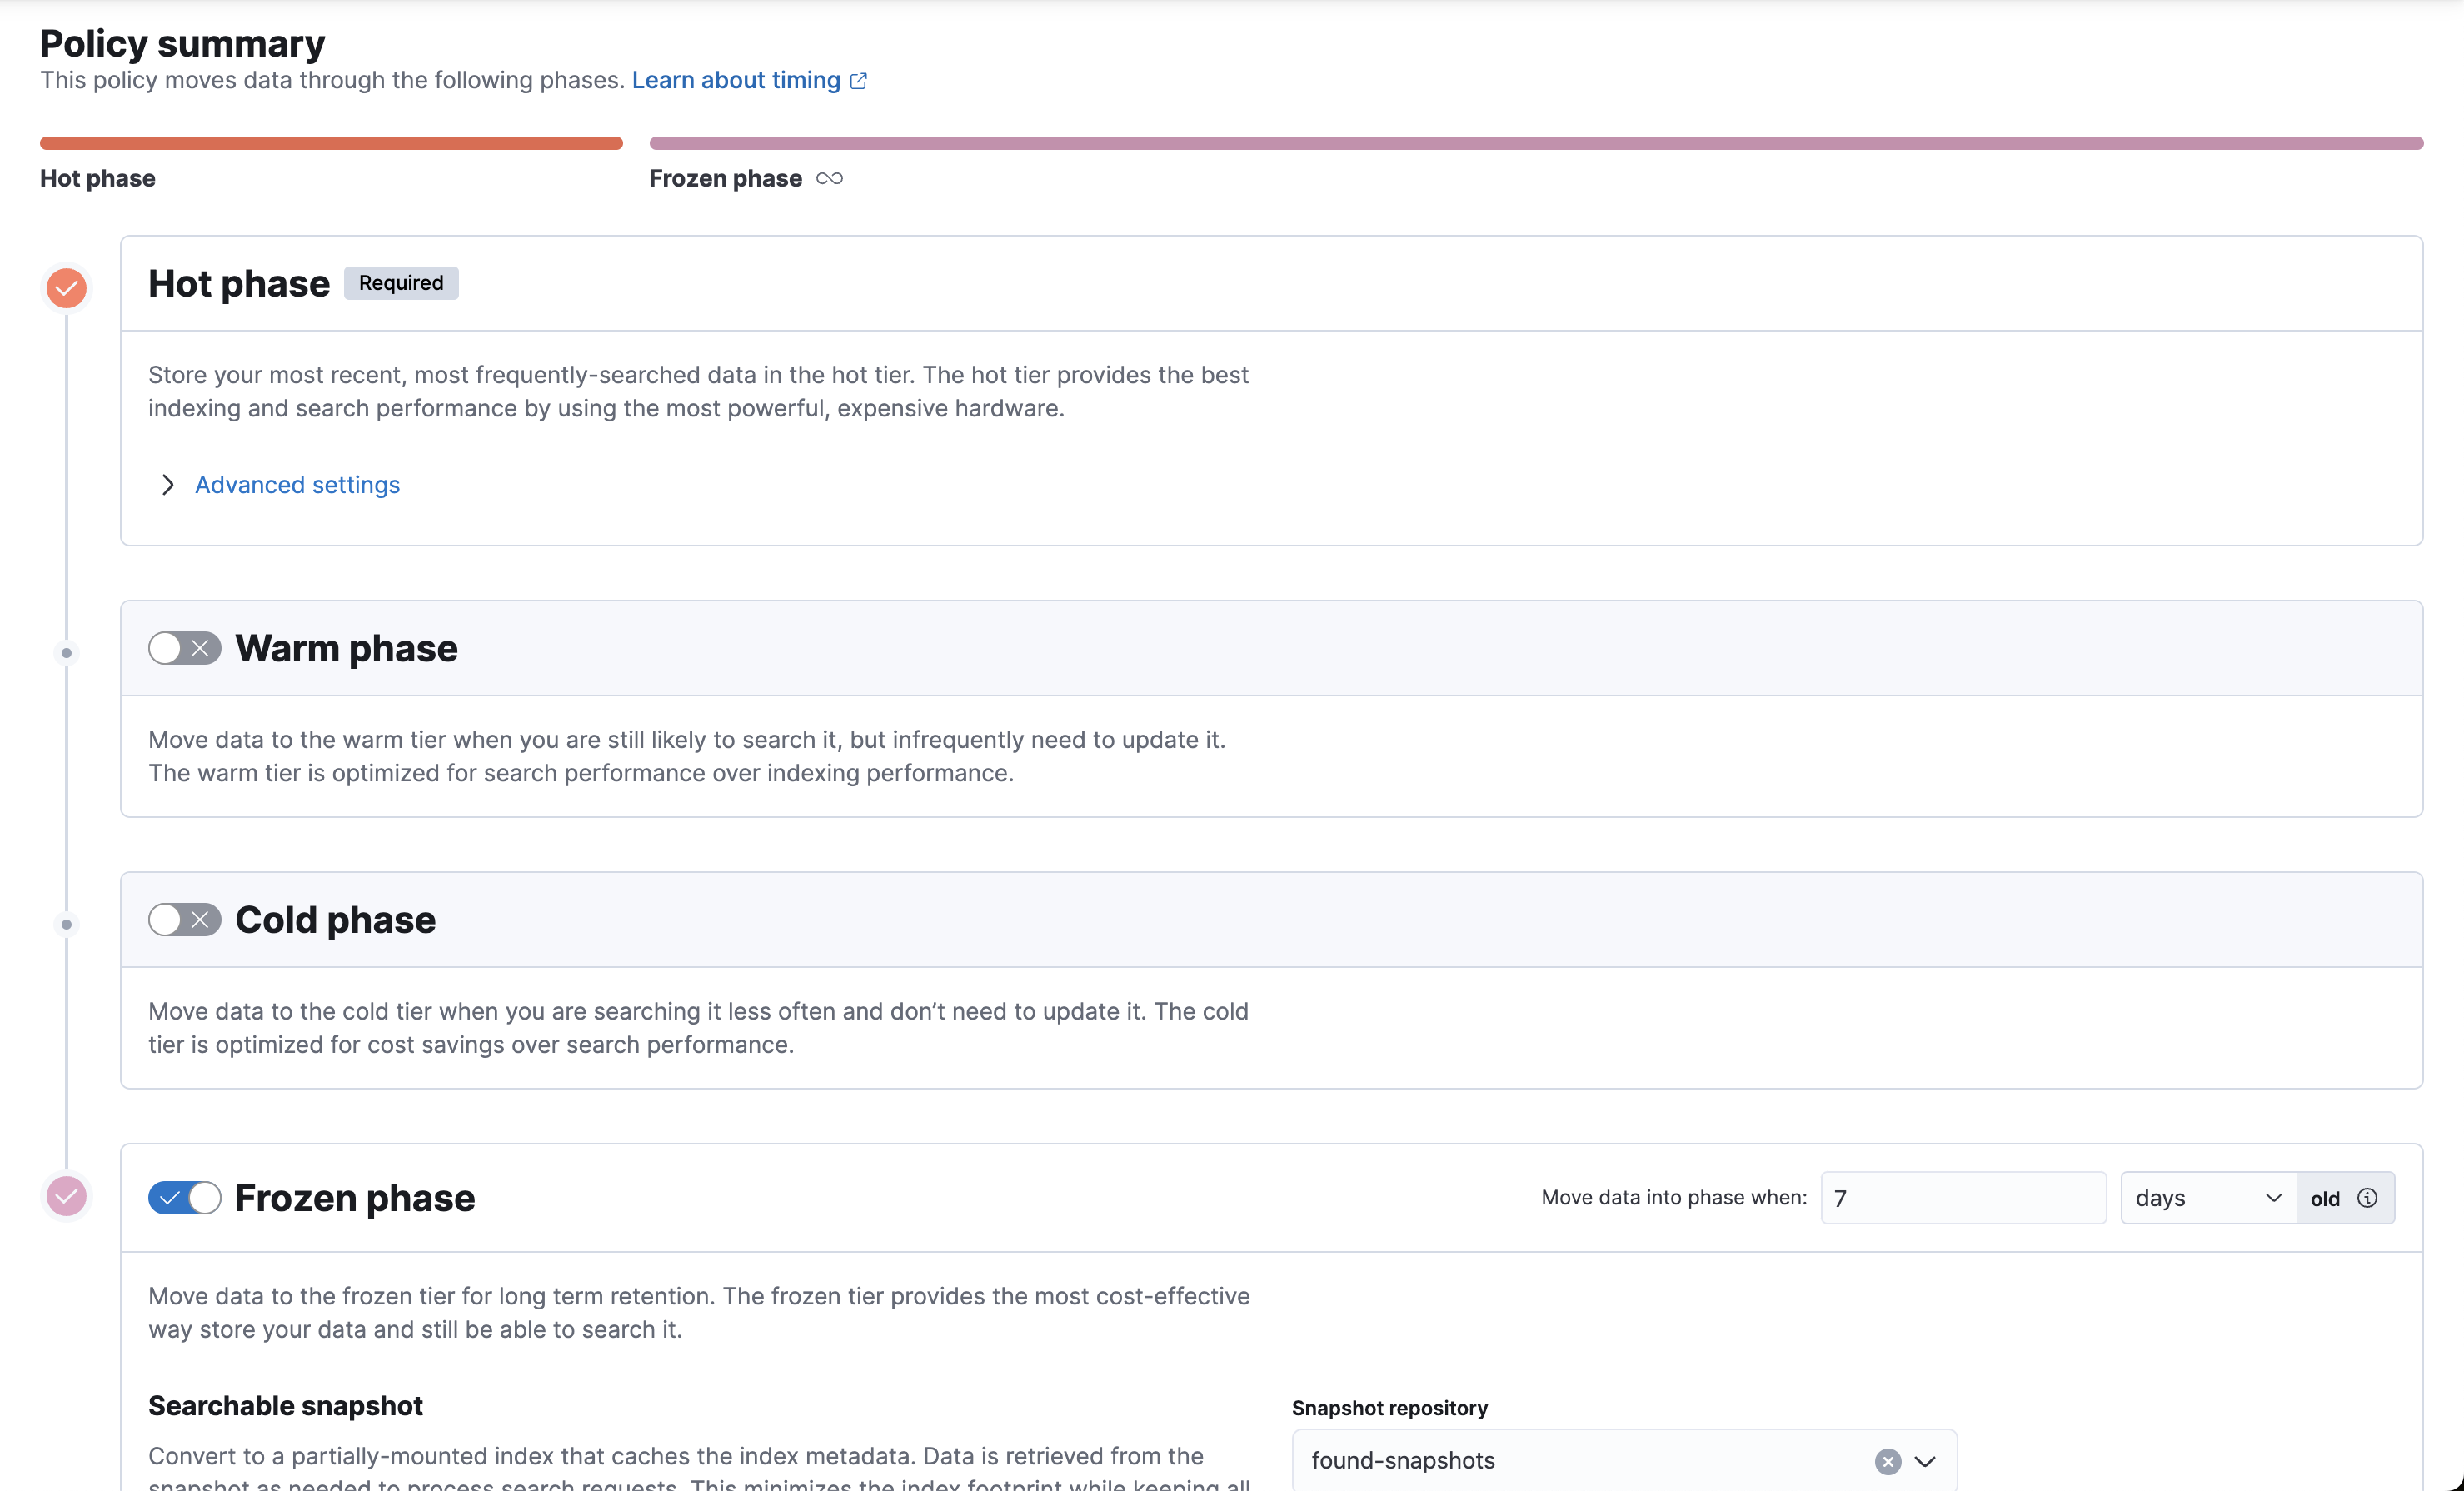
Task: Click the Cold phase timeline dot
Action: pyautogui.click(x=67, y=924)
